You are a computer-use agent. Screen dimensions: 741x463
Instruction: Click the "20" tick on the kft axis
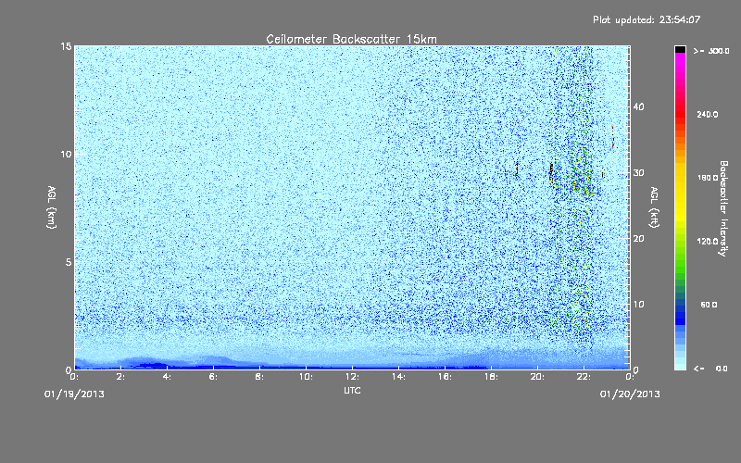[638, 239]
